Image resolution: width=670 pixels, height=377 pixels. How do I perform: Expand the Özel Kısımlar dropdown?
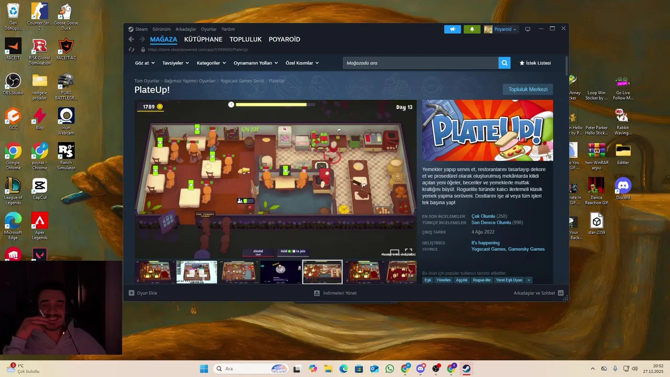(x=302, y=63)
